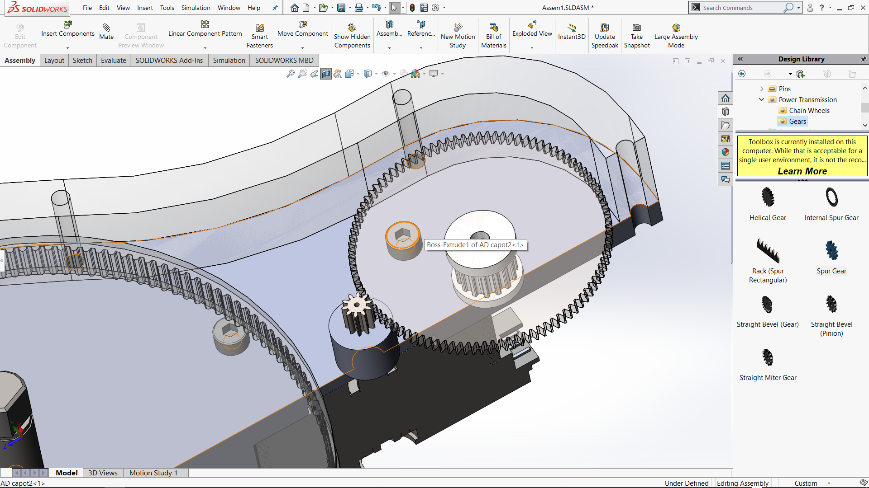Open the Bill of Materials tool
Image resolution: width=869 pixels, height=488 pixels.
[x=493, y=28]
